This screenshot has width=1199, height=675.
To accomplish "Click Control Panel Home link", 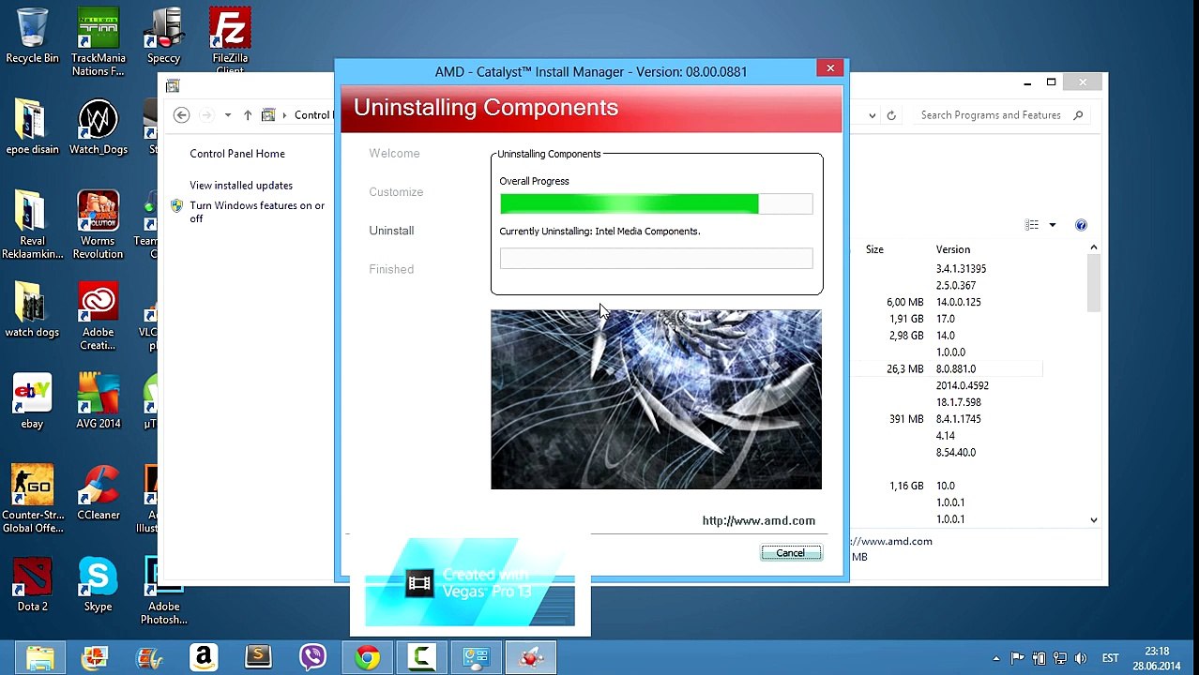I will 236,154.
